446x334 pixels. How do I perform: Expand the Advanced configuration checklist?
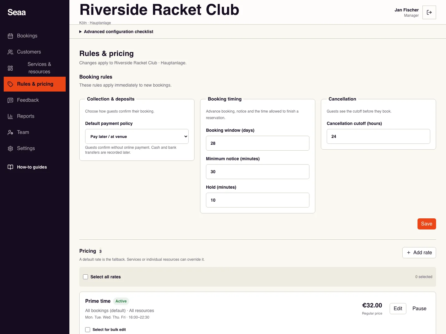tap(116, 32)
